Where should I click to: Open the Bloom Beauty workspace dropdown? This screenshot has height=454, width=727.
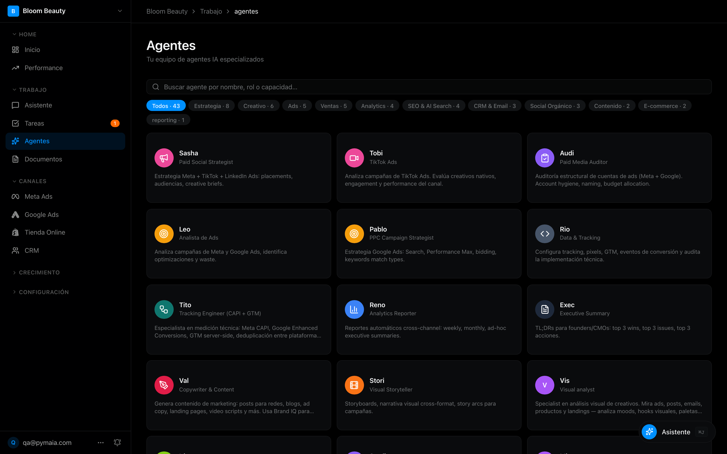(120, 11)
